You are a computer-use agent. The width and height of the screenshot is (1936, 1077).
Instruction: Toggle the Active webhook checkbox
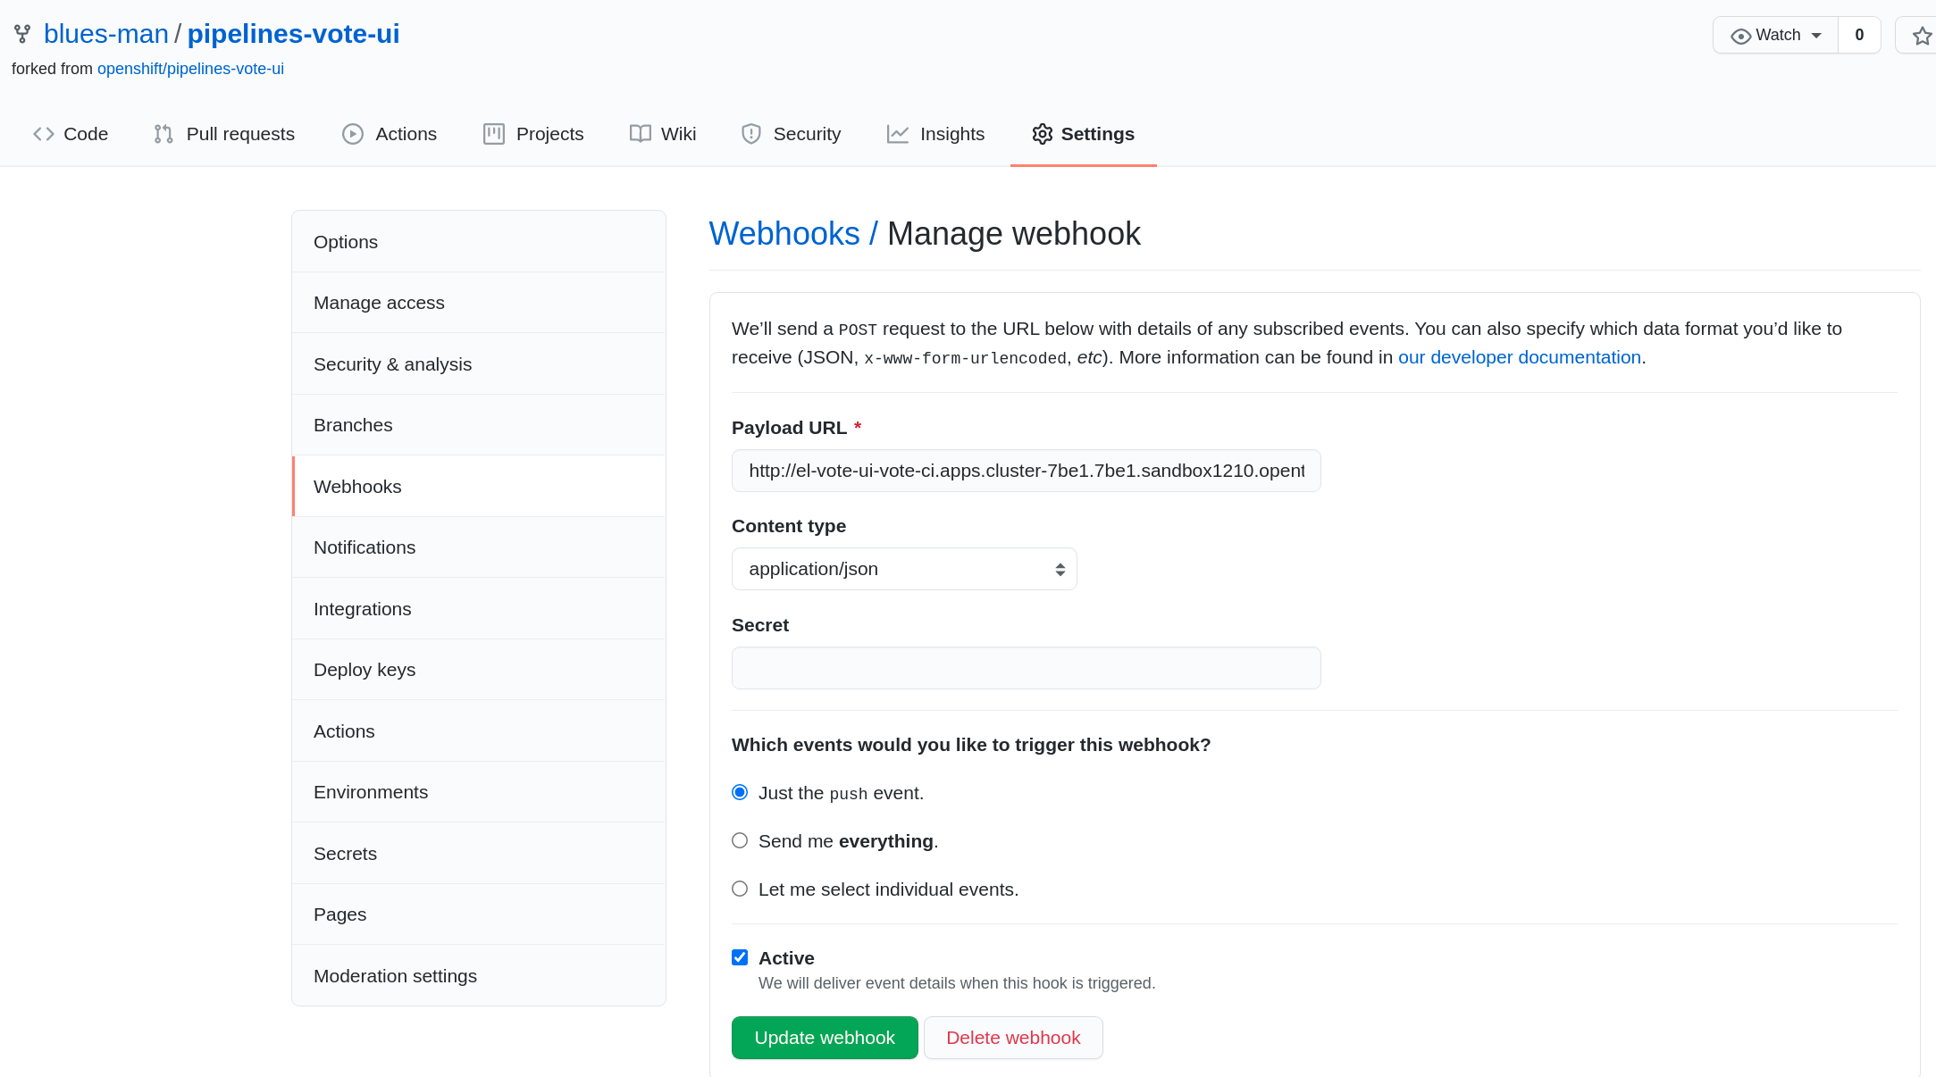click(x=739, y=956)
